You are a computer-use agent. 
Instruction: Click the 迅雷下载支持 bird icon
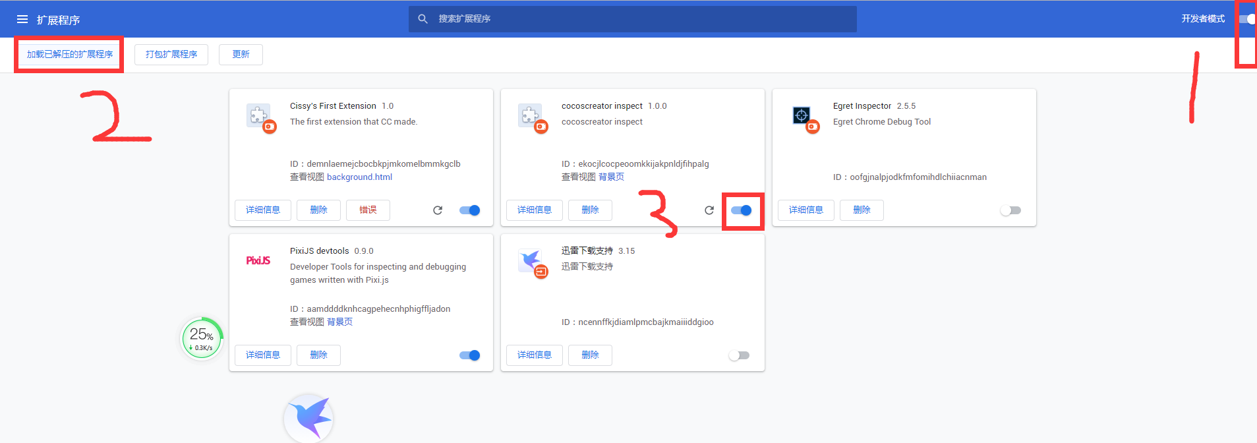pos(530,260)
